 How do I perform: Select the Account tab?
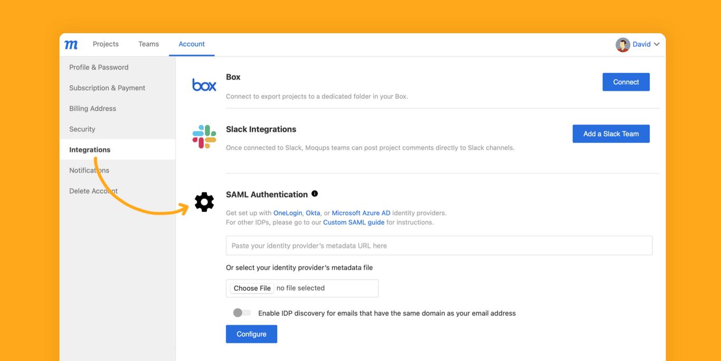[x=192, y=44]
